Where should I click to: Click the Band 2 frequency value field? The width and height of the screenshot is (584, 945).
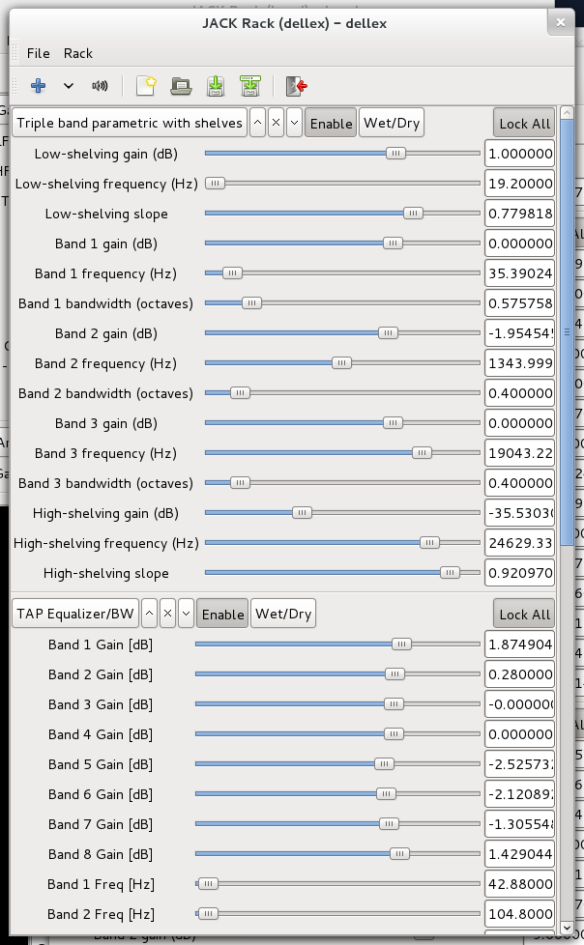tap(519, 362)
